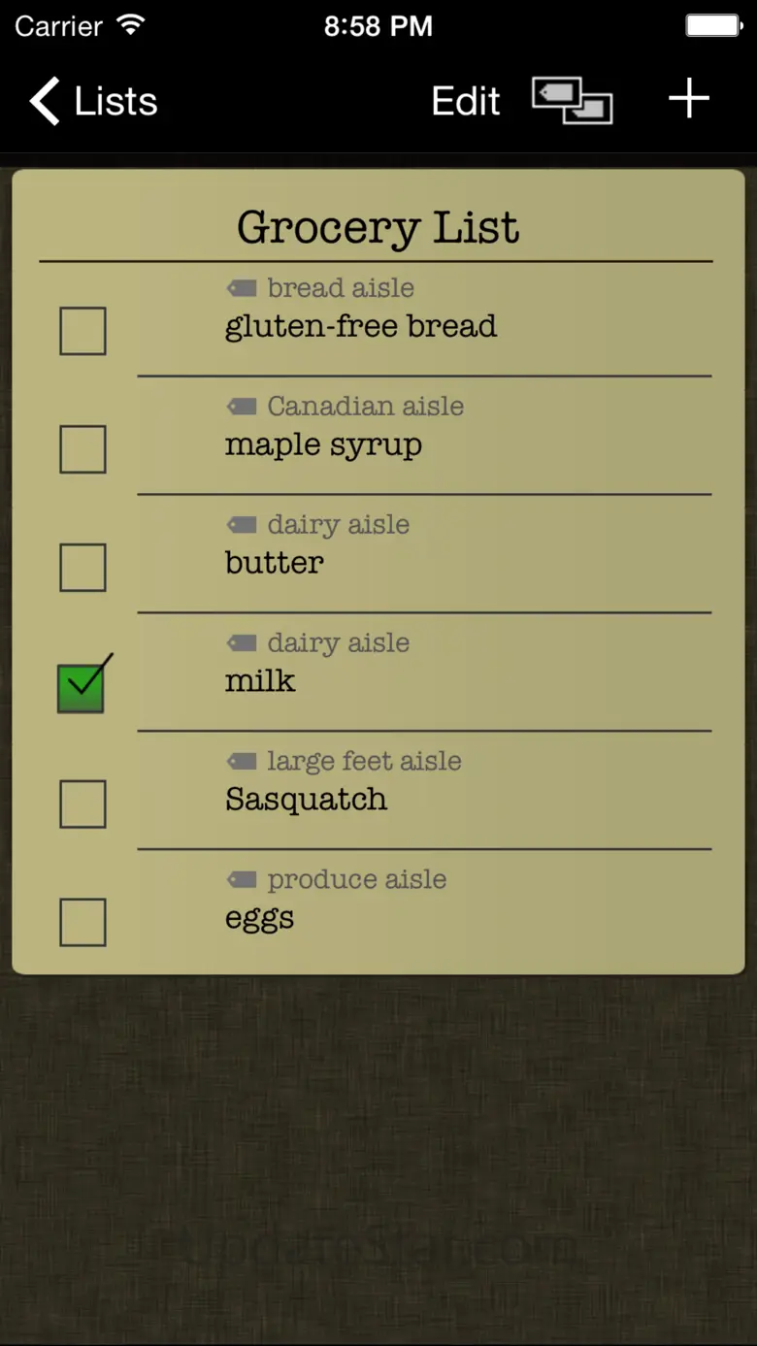
Task: Tap the battery indicator in status bar
Action: click(x=713, y=25)
